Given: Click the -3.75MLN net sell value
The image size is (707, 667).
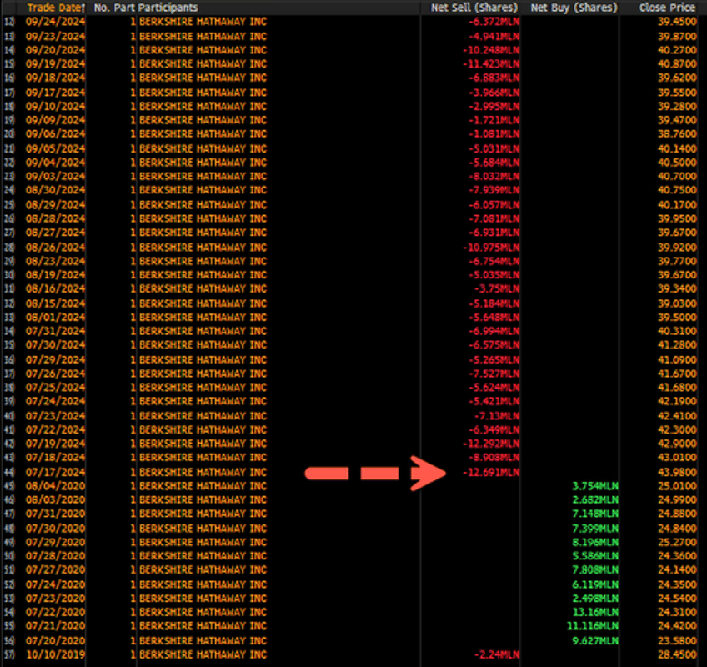Looking at the screenshot, I should (496, 288).
